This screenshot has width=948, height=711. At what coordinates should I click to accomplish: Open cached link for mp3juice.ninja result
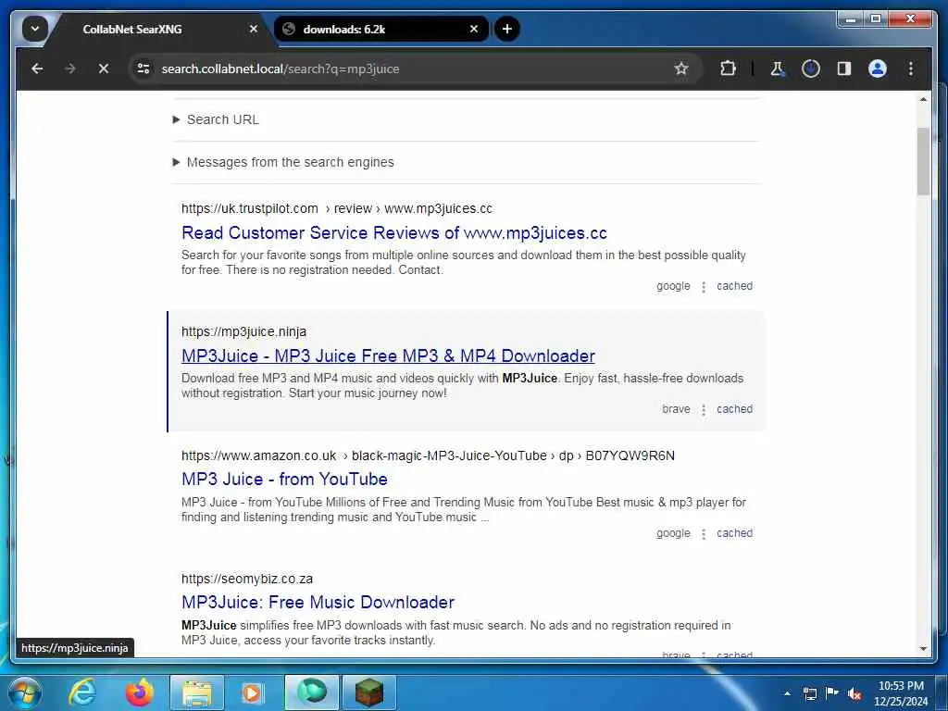(734, 409)
